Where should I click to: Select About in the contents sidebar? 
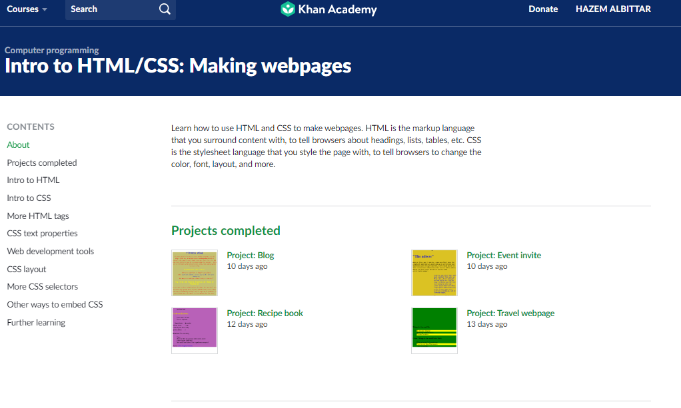(x=18, y=145)
